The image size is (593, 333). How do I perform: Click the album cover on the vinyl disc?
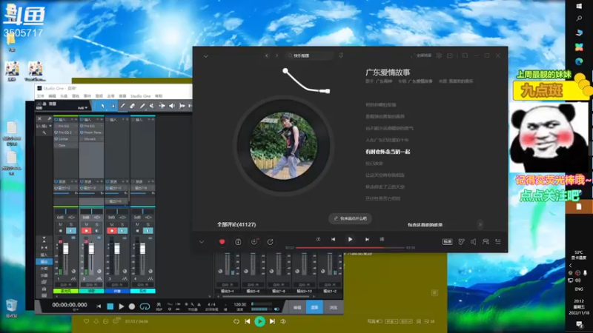(283, 145)
